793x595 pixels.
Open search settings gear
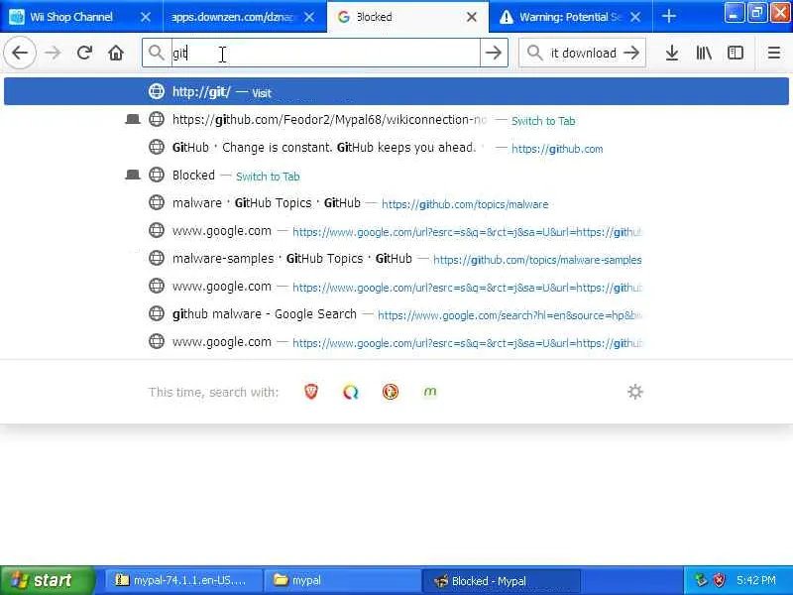635,392
